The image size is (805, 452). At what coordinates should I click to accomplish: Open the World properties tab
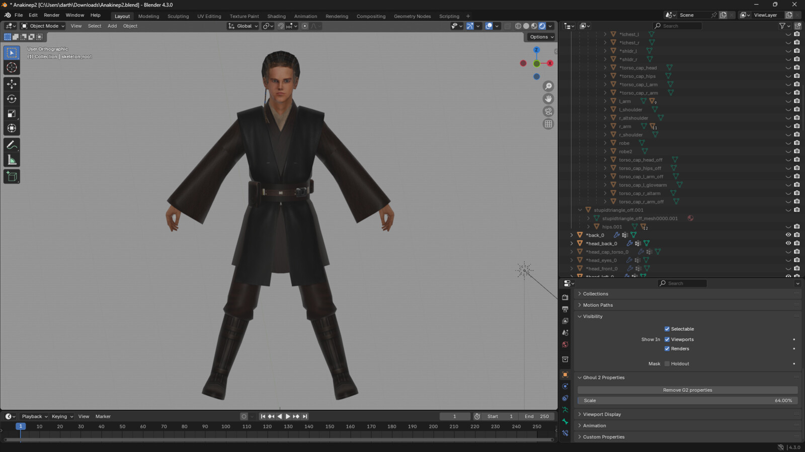[565, 345]
